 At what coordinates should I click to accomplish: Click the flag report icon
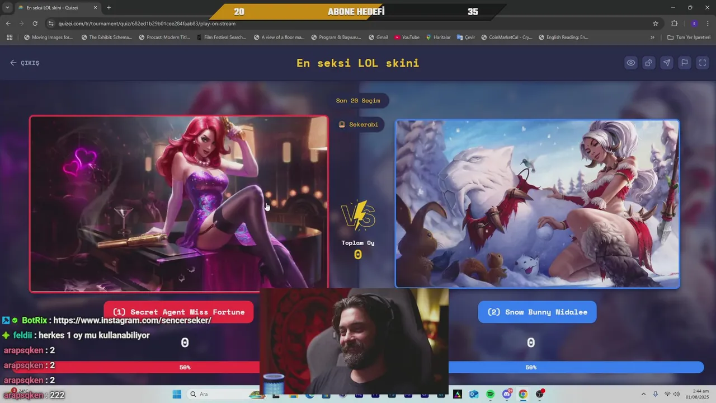point(685,63)
